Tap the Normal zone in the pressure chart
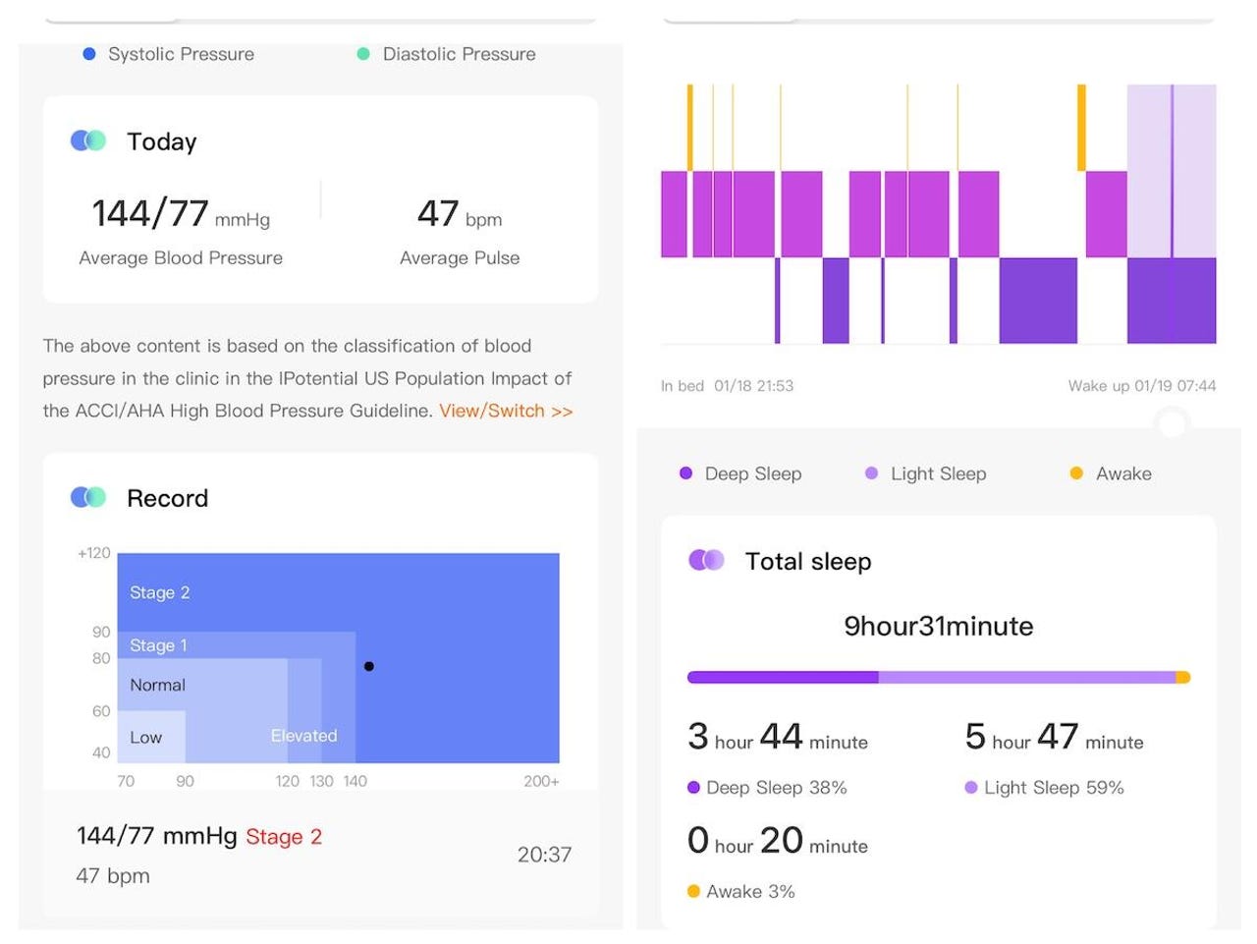1257x944 pixels. (158, 685)
